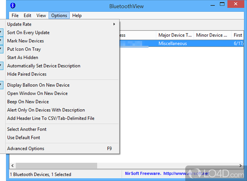The image size is (247, 181).
Task: Sort by Minor Device column header
Action: (212, 35)
